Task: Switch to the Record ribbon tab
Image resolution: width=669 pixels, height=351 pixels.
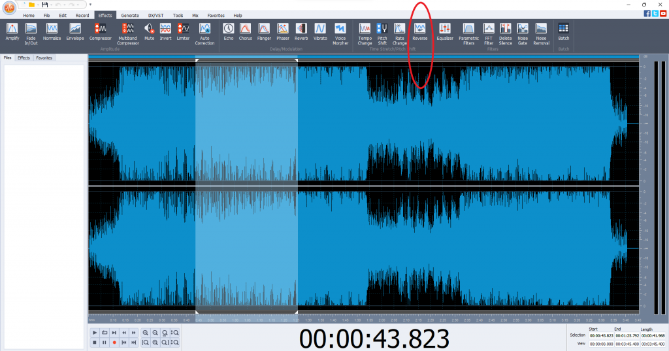Action: pos(82,16)
